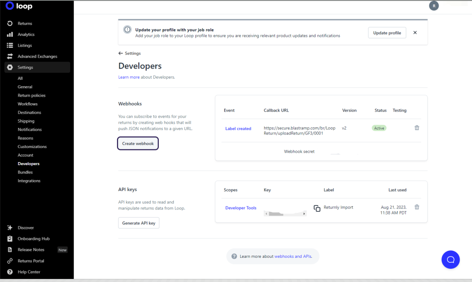Image resolution: width=472 pixels, height=282 pixels.
Task: Delete the Label created webhook
Action: (x=417, y=128)
